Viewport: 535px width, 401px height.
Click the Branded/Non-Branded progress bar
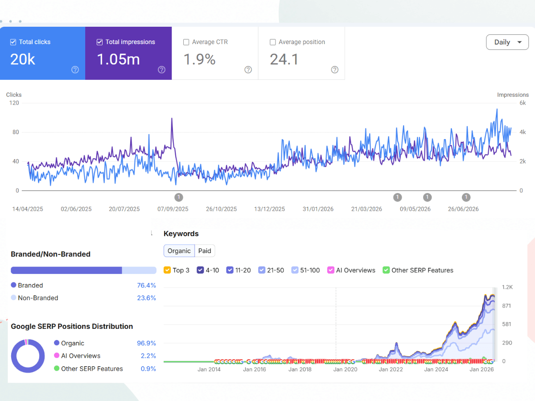[x=83, y=270]
